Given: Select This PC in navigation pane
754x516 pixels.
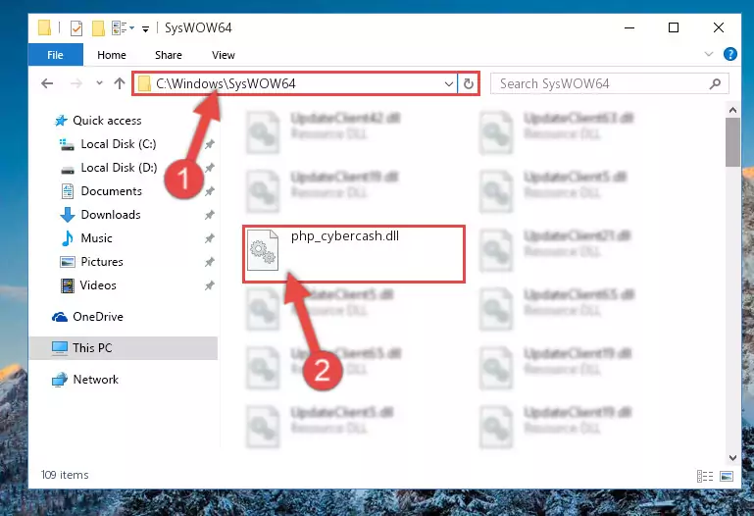Looking at the screenshot, I should [x=92, y=347].
